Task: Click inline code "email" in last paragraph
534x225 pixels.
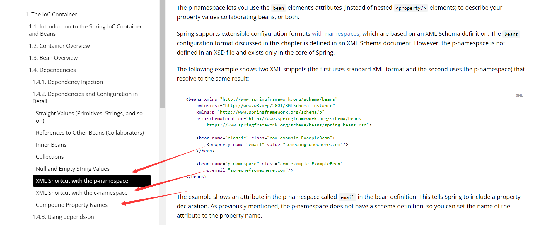Action: pos(347,197)
